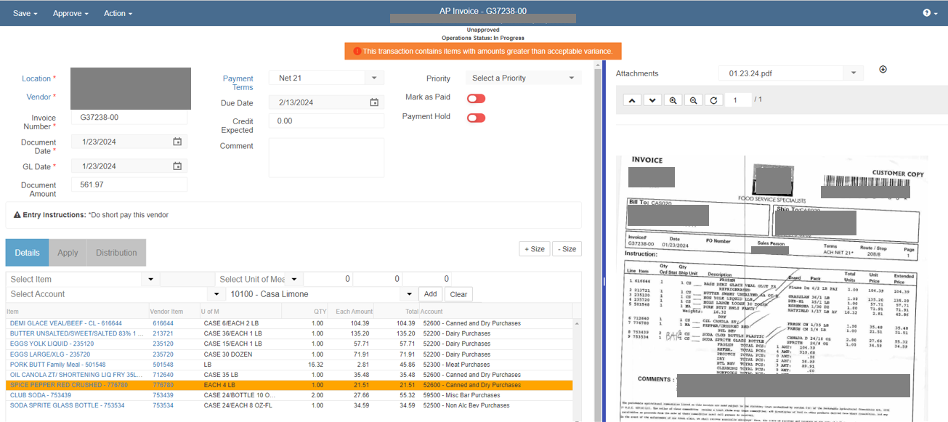
Task: Go to next page in PDF viewer
Action: pos(652,100)
